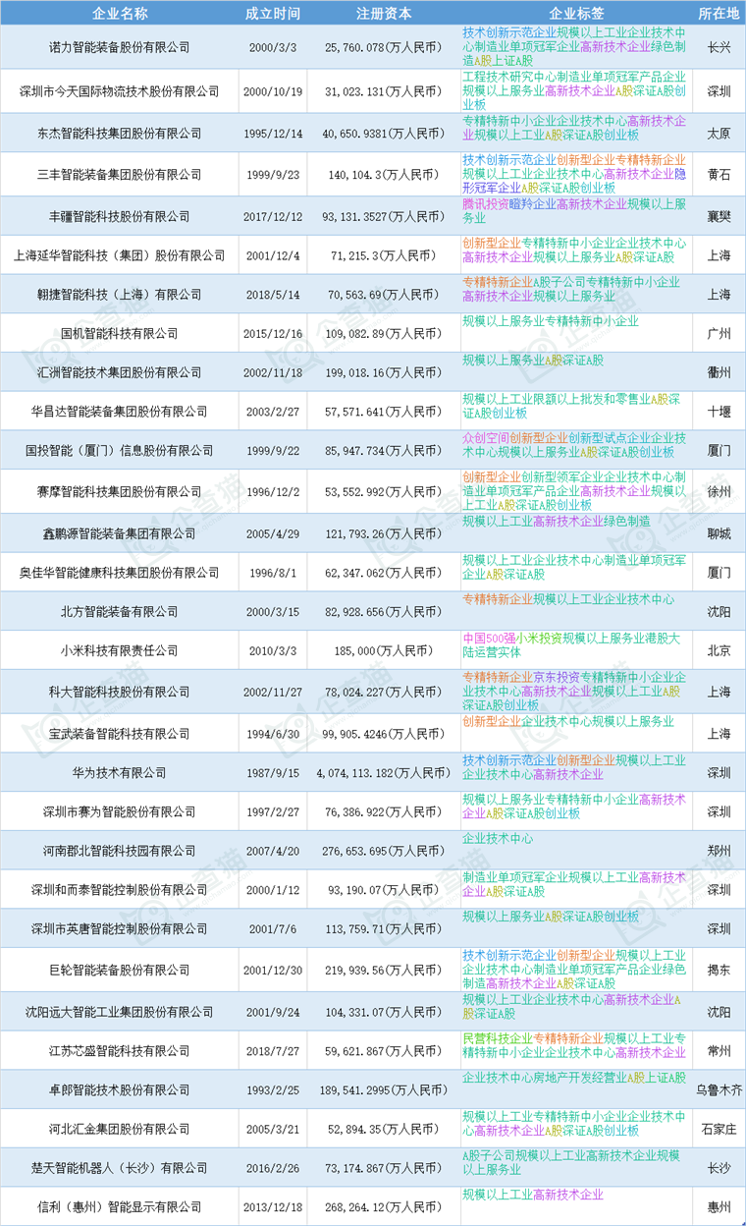Click the 企业名称 column header
Image resolution: width=746 pixels, height=1226 pixels.
(120, 13)
